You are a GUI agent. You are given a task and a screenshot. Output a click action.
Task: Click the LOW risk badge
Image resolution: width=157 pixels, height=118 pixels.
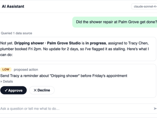click(6, 69)
